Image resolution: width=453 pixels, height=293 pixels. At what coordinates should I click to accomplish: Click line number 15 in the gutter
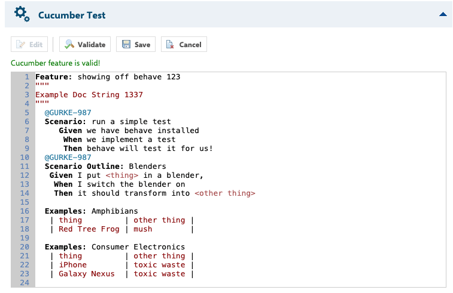click(25, 202)
